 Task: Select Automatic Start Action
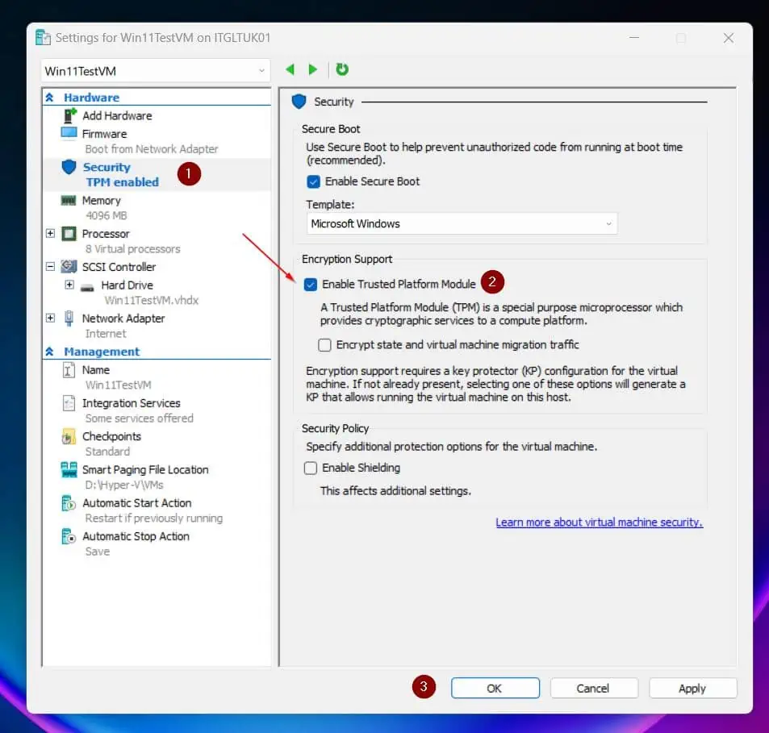137,502
